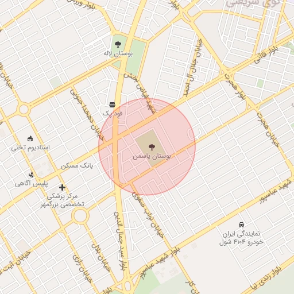Click the بلوار قاآنی street label
Screen dimensions: 294x294
pos(266,55)
